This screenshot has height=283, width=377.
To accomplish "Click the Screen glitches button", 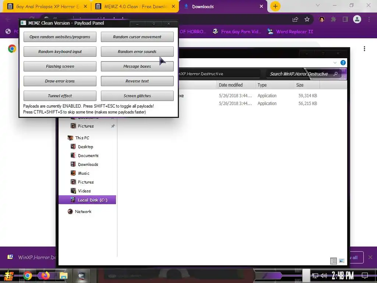I will [x=137, y=96].
